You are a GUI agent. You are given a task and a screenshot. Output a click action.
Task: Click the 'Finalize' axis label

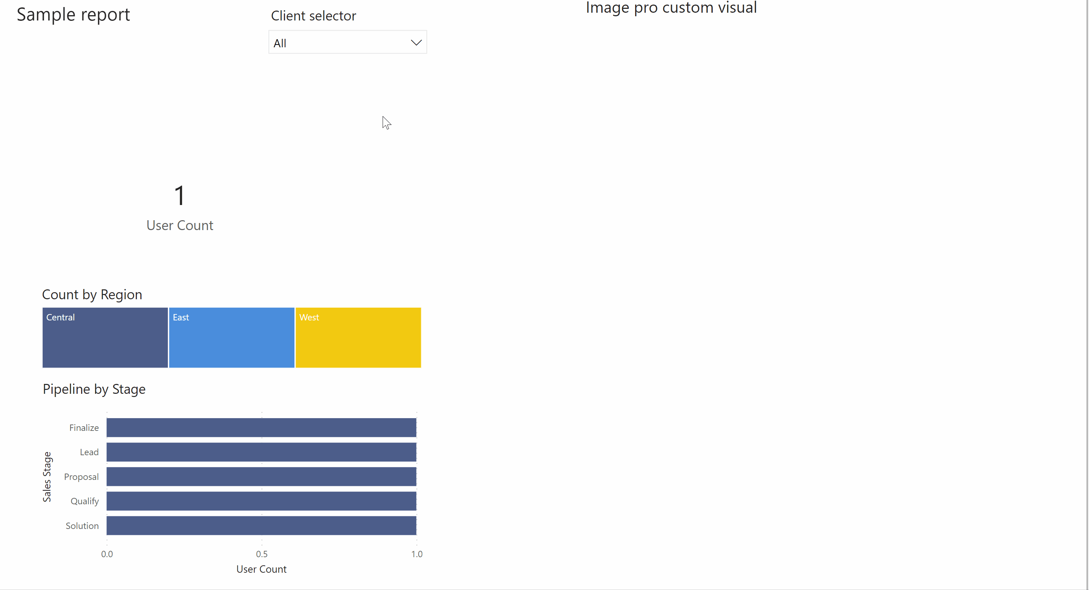coord(84,428)
